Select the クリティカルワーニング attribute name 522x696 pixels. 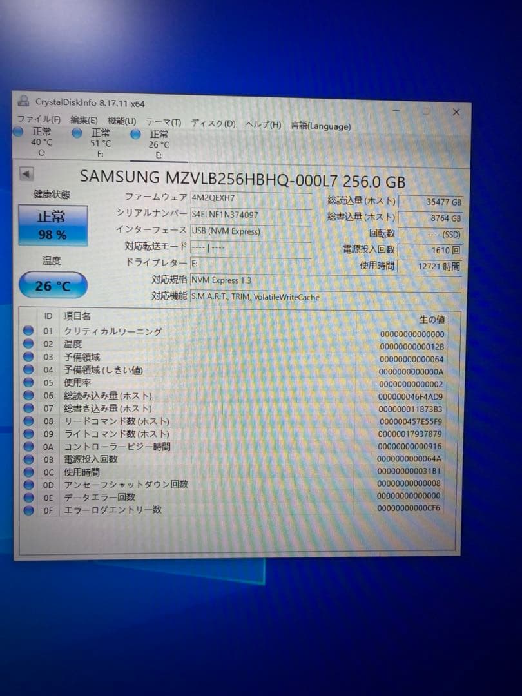click(113, 331)
